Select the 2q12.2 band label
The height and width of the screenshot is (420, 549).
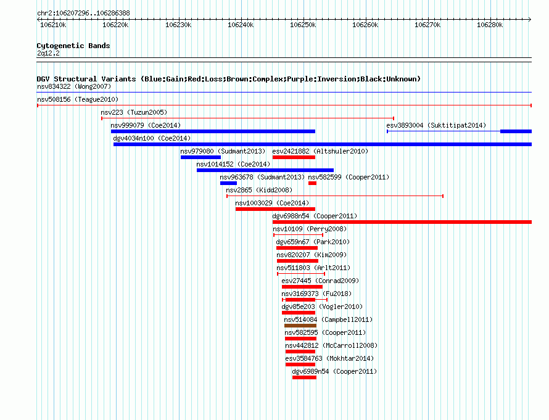pos(48,53)
